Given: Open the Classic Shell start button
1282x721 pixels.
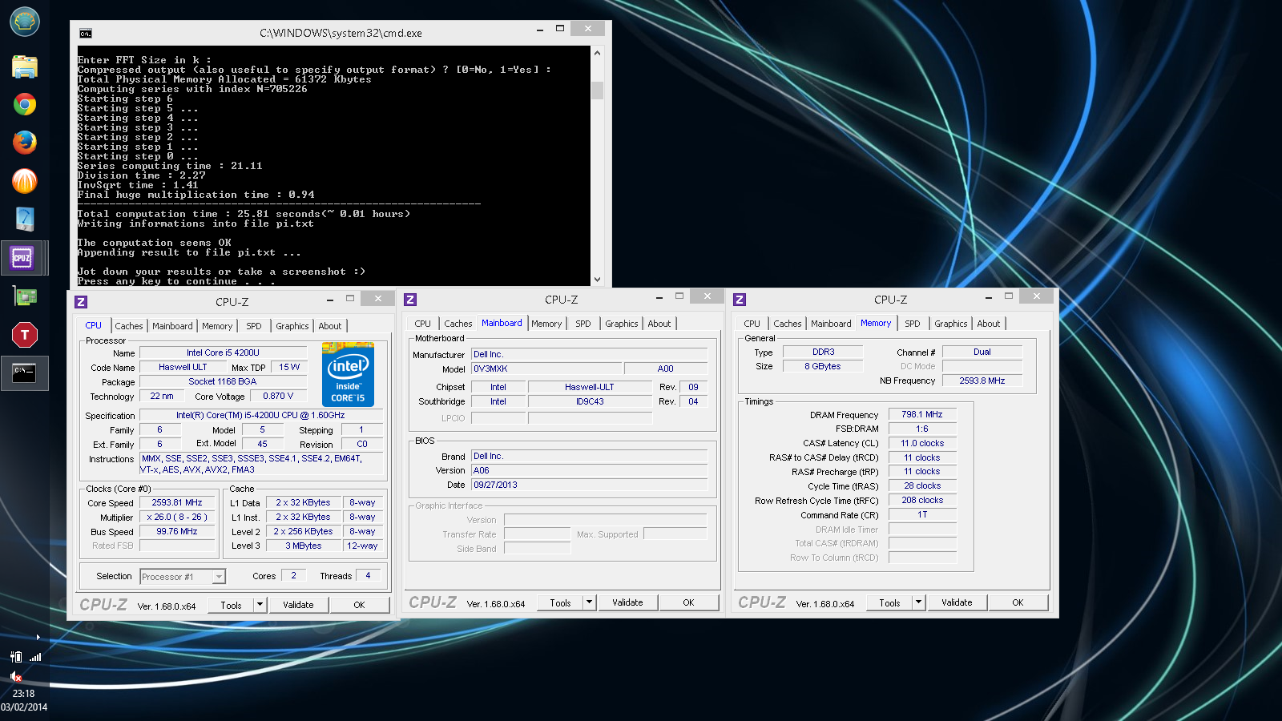Looking at the screenshot, I should point(25,22).
